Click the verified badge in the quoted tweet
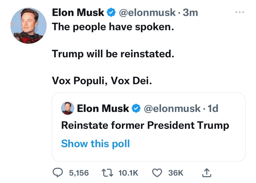256x183 pixels. click(136, 108)
